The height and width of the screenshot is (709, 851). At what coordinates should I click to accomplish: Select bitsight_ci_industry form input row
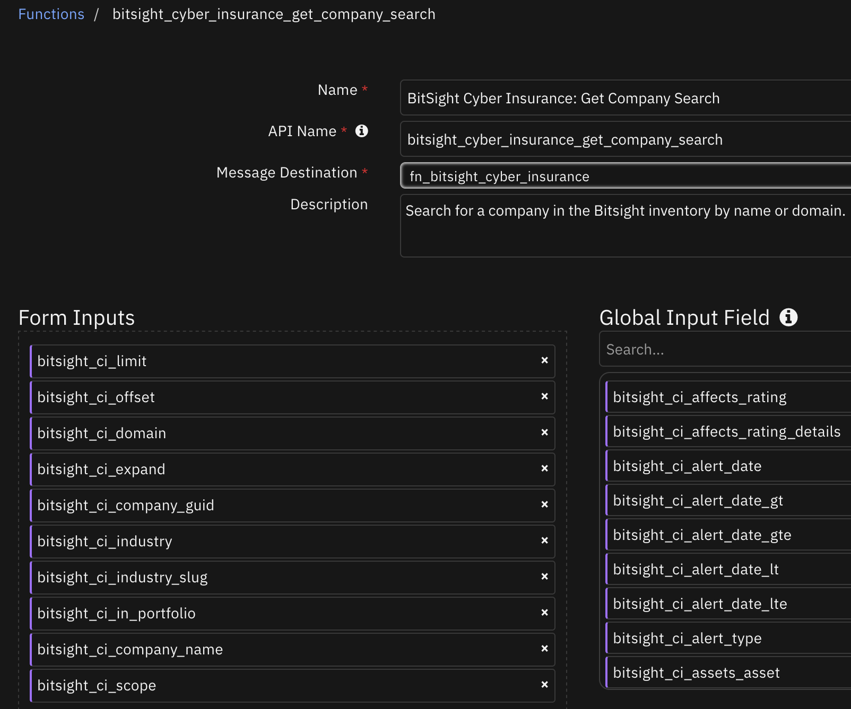point(292,542)
